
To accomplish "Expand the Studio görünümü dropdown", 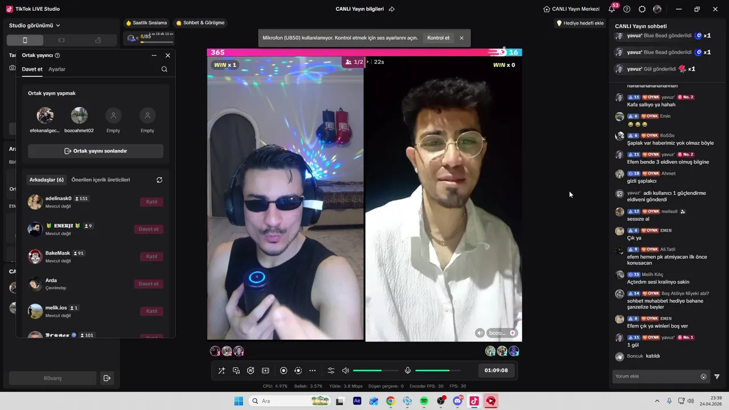I will click(35, 26).
